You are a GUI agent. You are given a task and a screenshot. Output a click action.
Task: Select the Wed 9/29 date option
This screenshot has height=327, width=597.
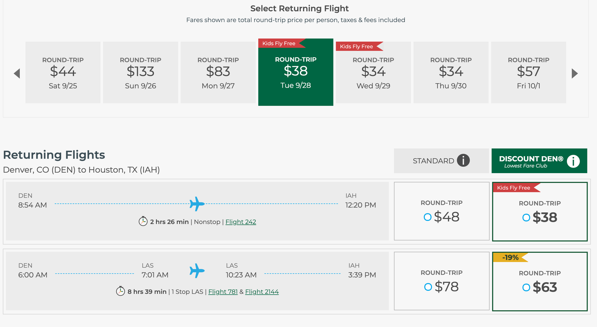click(x=373, y=73)
